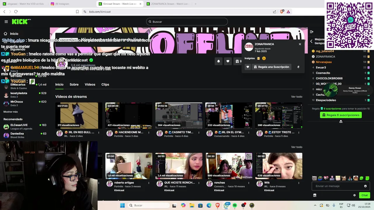Screen dimensions: 374x210
Task: Open the Brave Shields lion icon
Action: pos(282,12)
